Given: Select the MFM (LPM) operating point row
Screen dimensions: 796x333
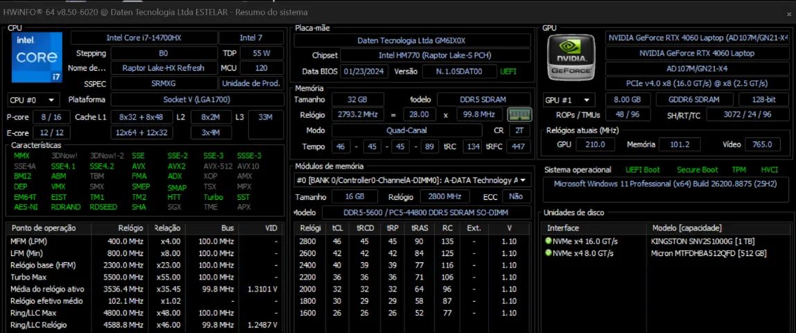Looking at the screenshot, I should click(144, 241).
